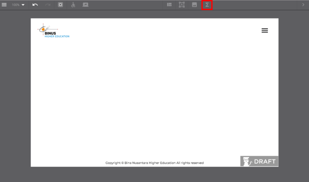Open the hamburger menu on the slide
Image resolution: width=309 pixels, height=182 pixels.
265,31
